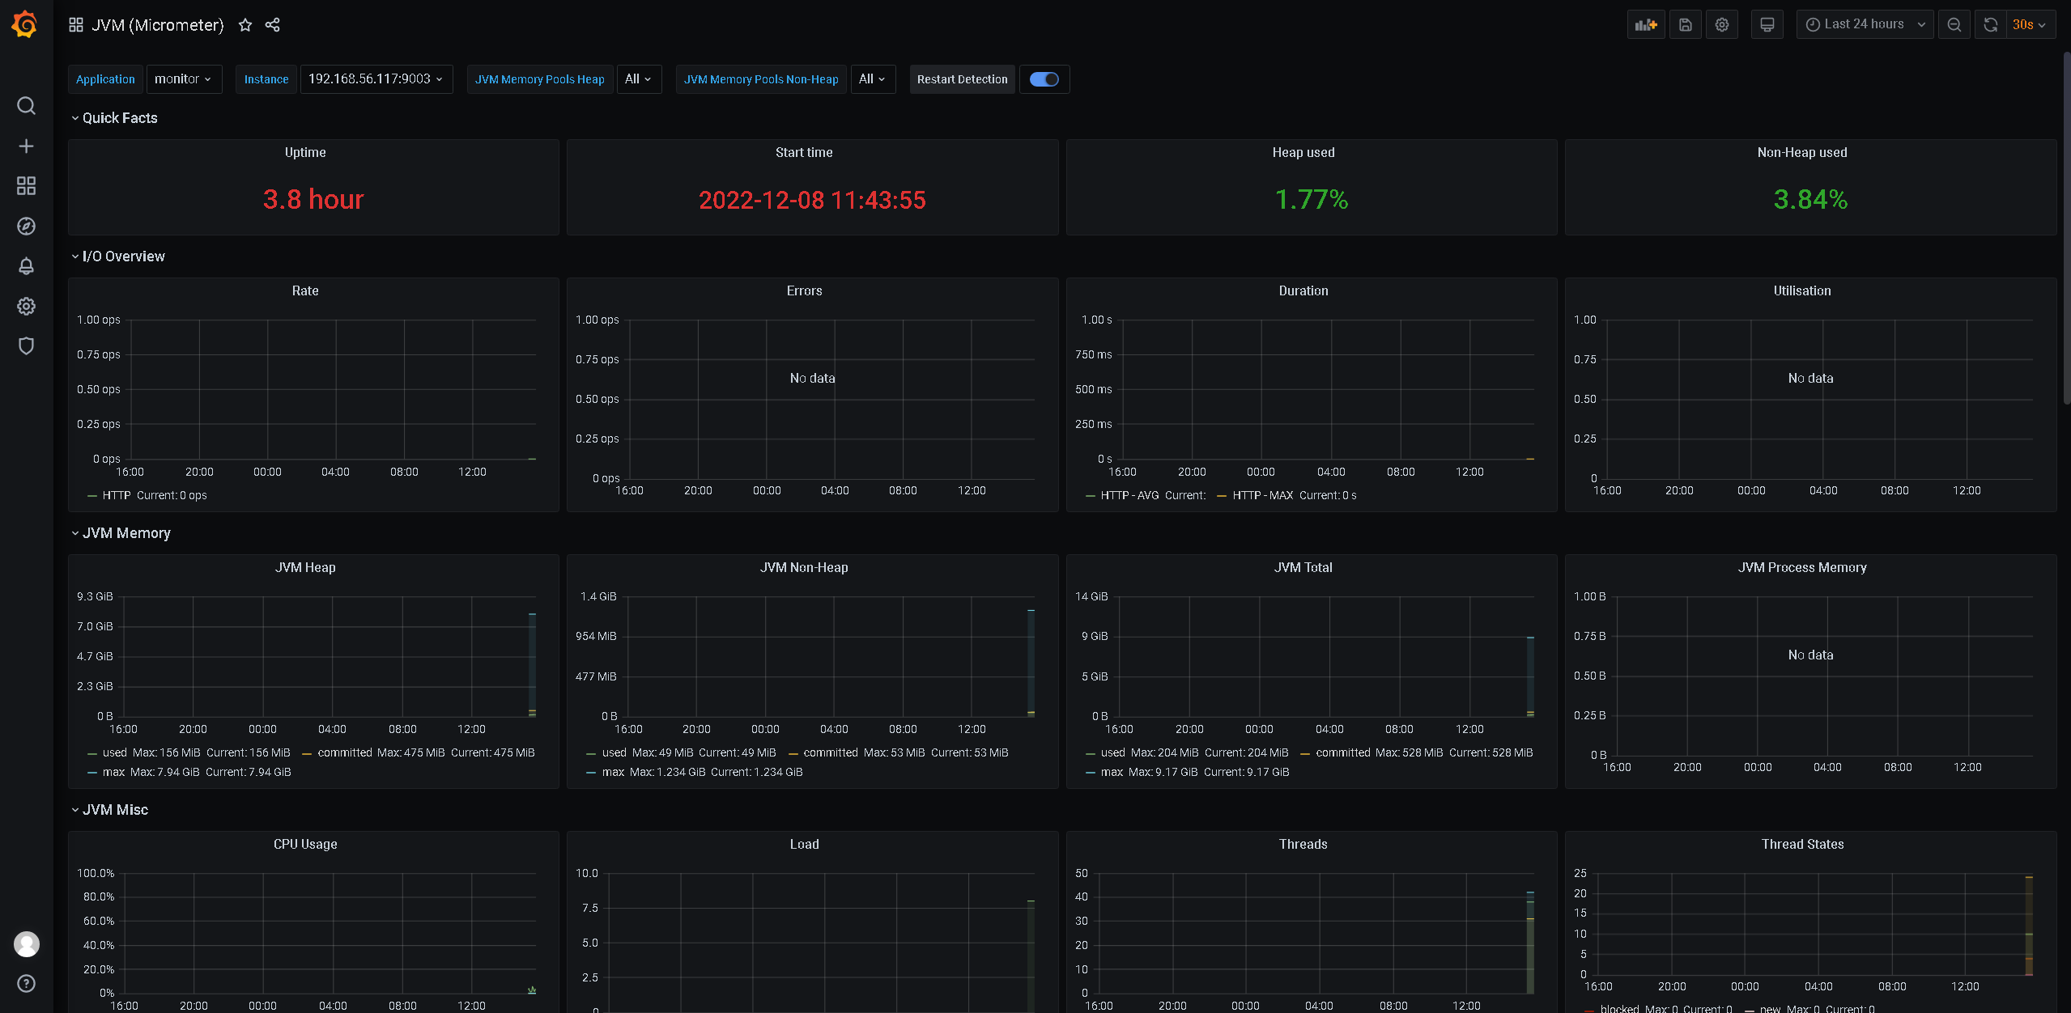Image resolution: width=2071 pixels, height=1013 pixels.
Task: Click the dashboard grid icon beside the title
Action: (x=76, y=25)
